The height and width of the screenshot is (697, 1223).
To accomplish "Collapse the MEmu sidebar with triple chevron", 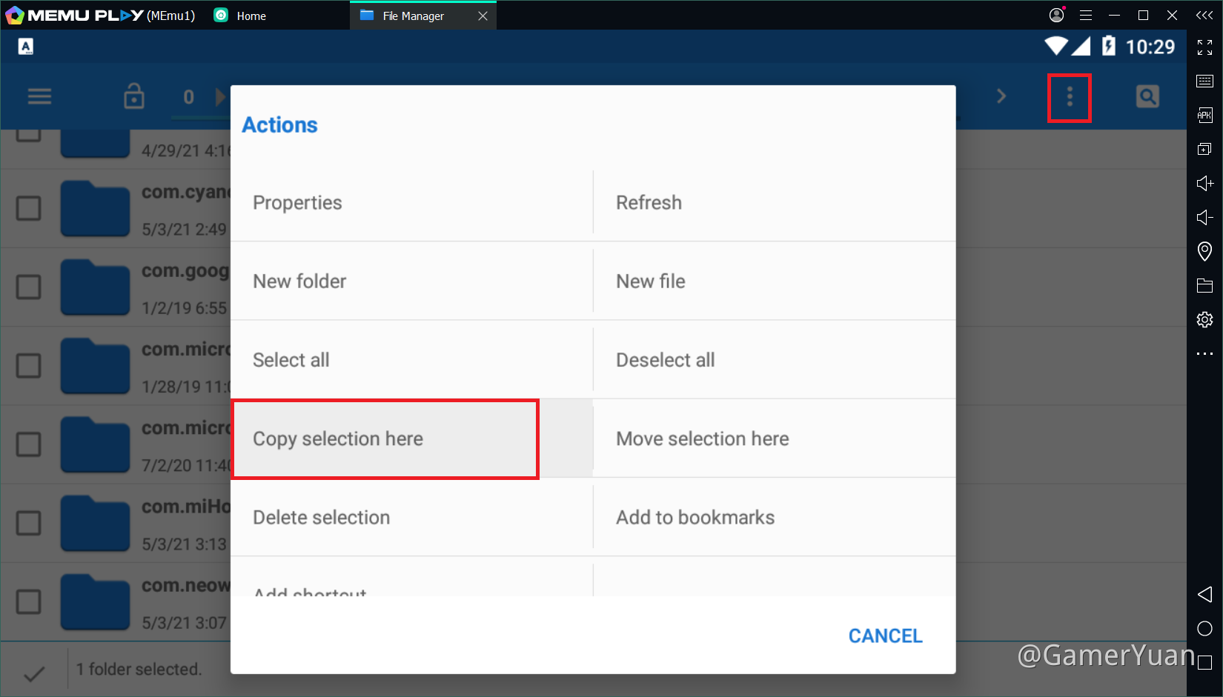I will [x=1204, y=15].
